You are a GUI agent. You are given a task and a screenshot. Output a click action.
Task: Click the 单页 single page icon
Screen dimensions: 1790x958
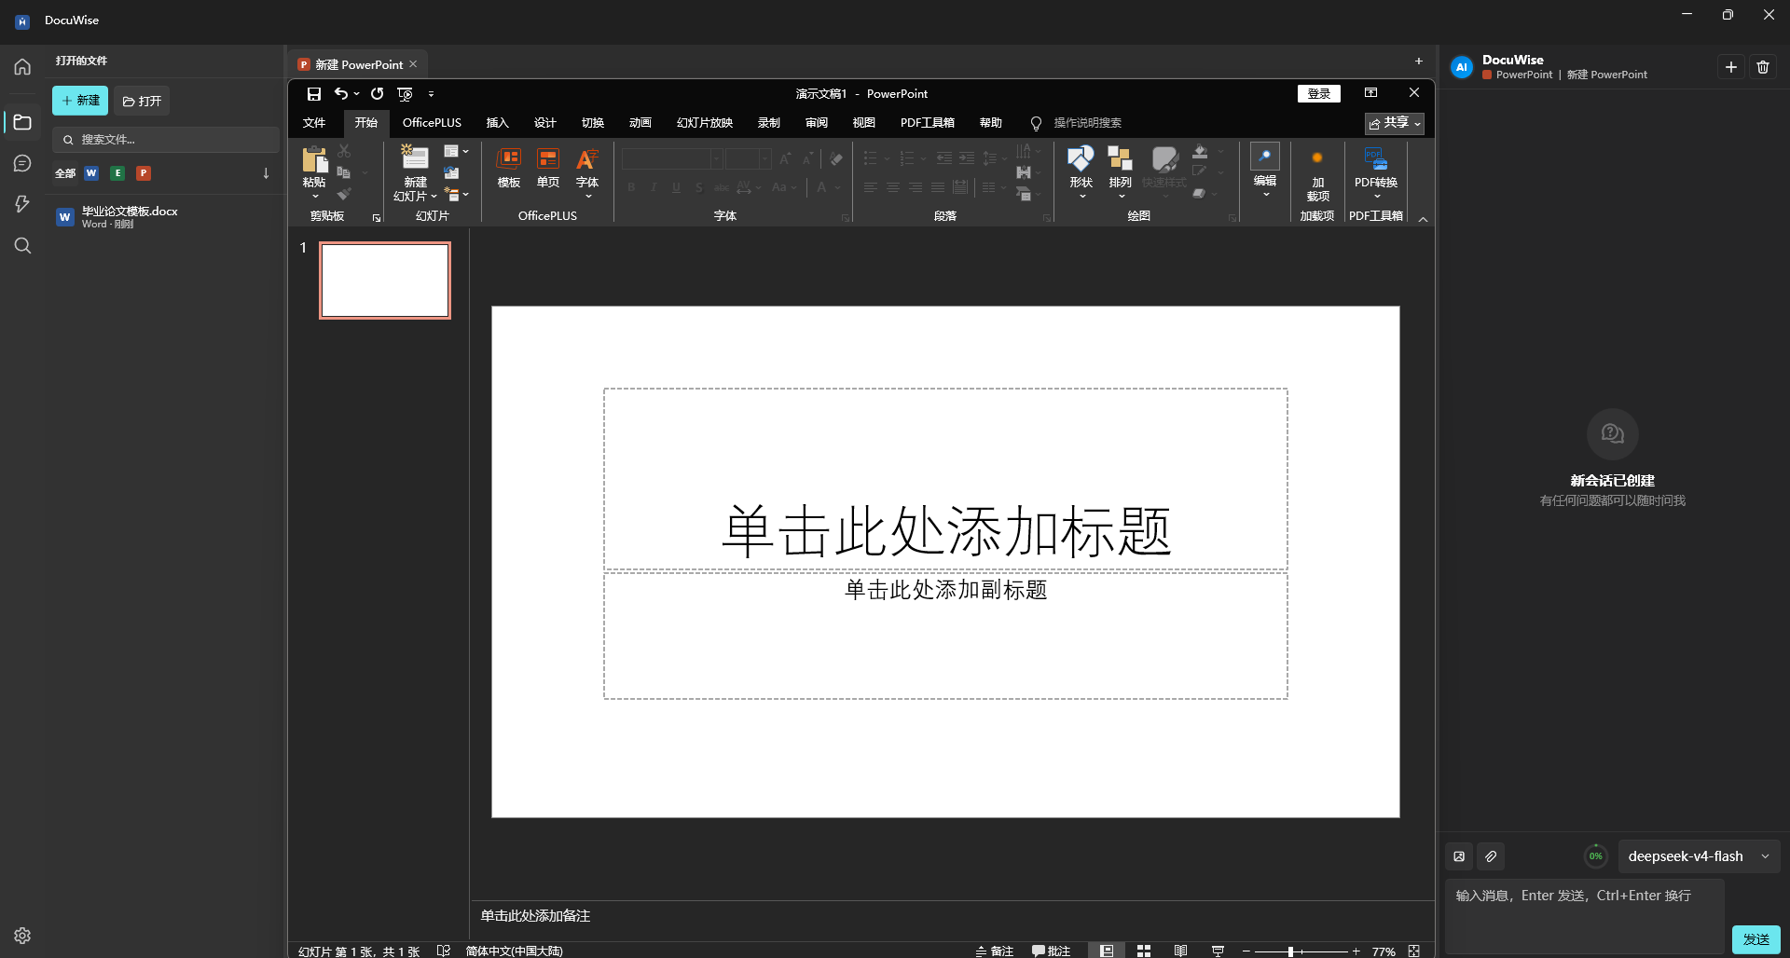tap(548, 159)
